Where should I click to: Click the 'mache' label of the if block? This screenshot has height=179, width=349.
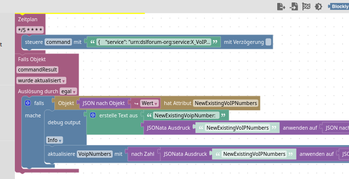33,115
